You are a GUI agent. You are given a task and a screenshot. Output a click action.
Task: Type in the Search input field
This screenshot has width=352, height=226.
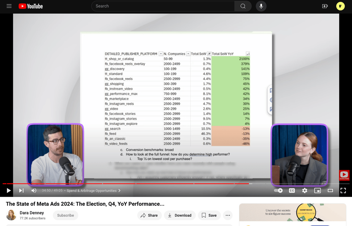163,6
